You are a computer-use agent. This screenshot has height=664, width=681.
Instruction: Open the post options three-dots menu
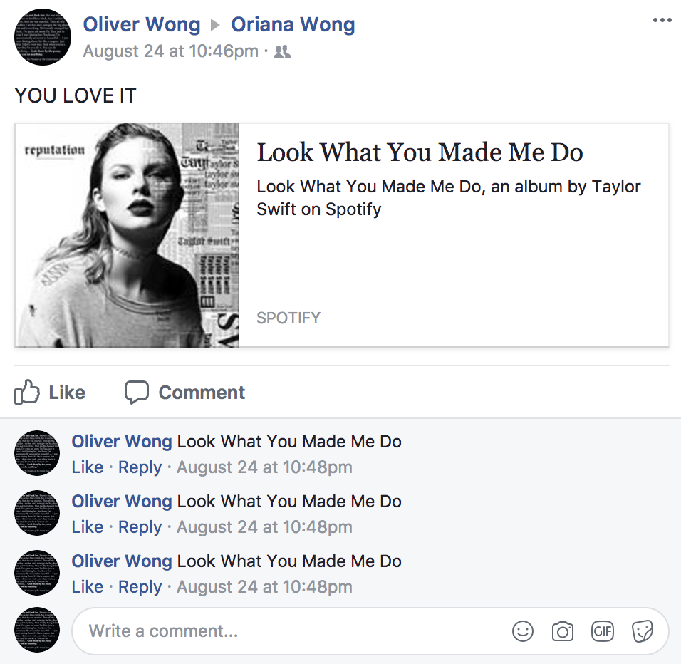(x=662, y=20)
